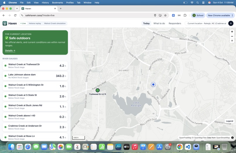236x153 pixels.
Task: Select Walnut Creek at S State St gauge
Action: click(35, 96)
